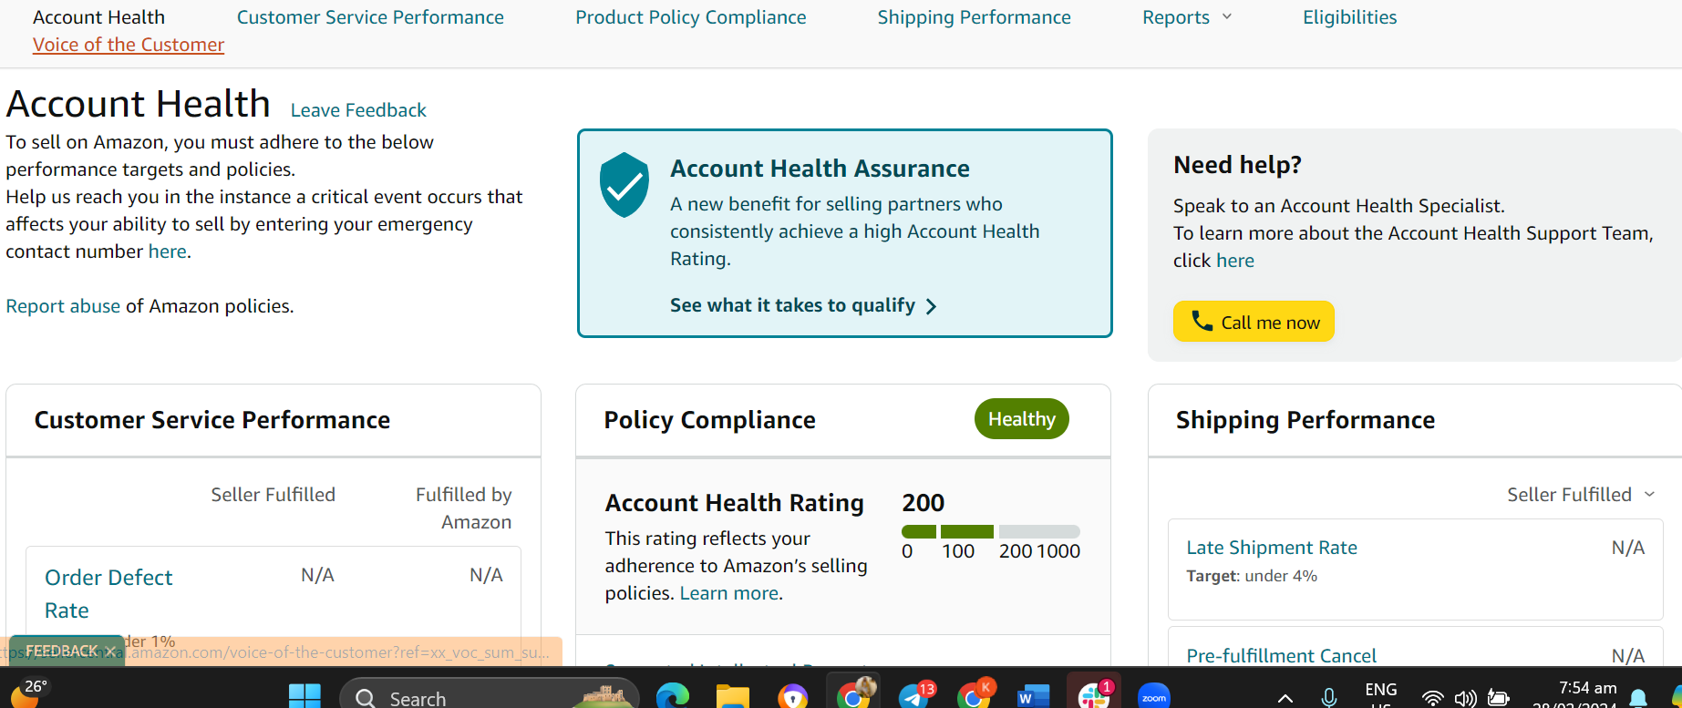
Task: Open the Reports dropdown menu
Action: [x=1187, y=17]
